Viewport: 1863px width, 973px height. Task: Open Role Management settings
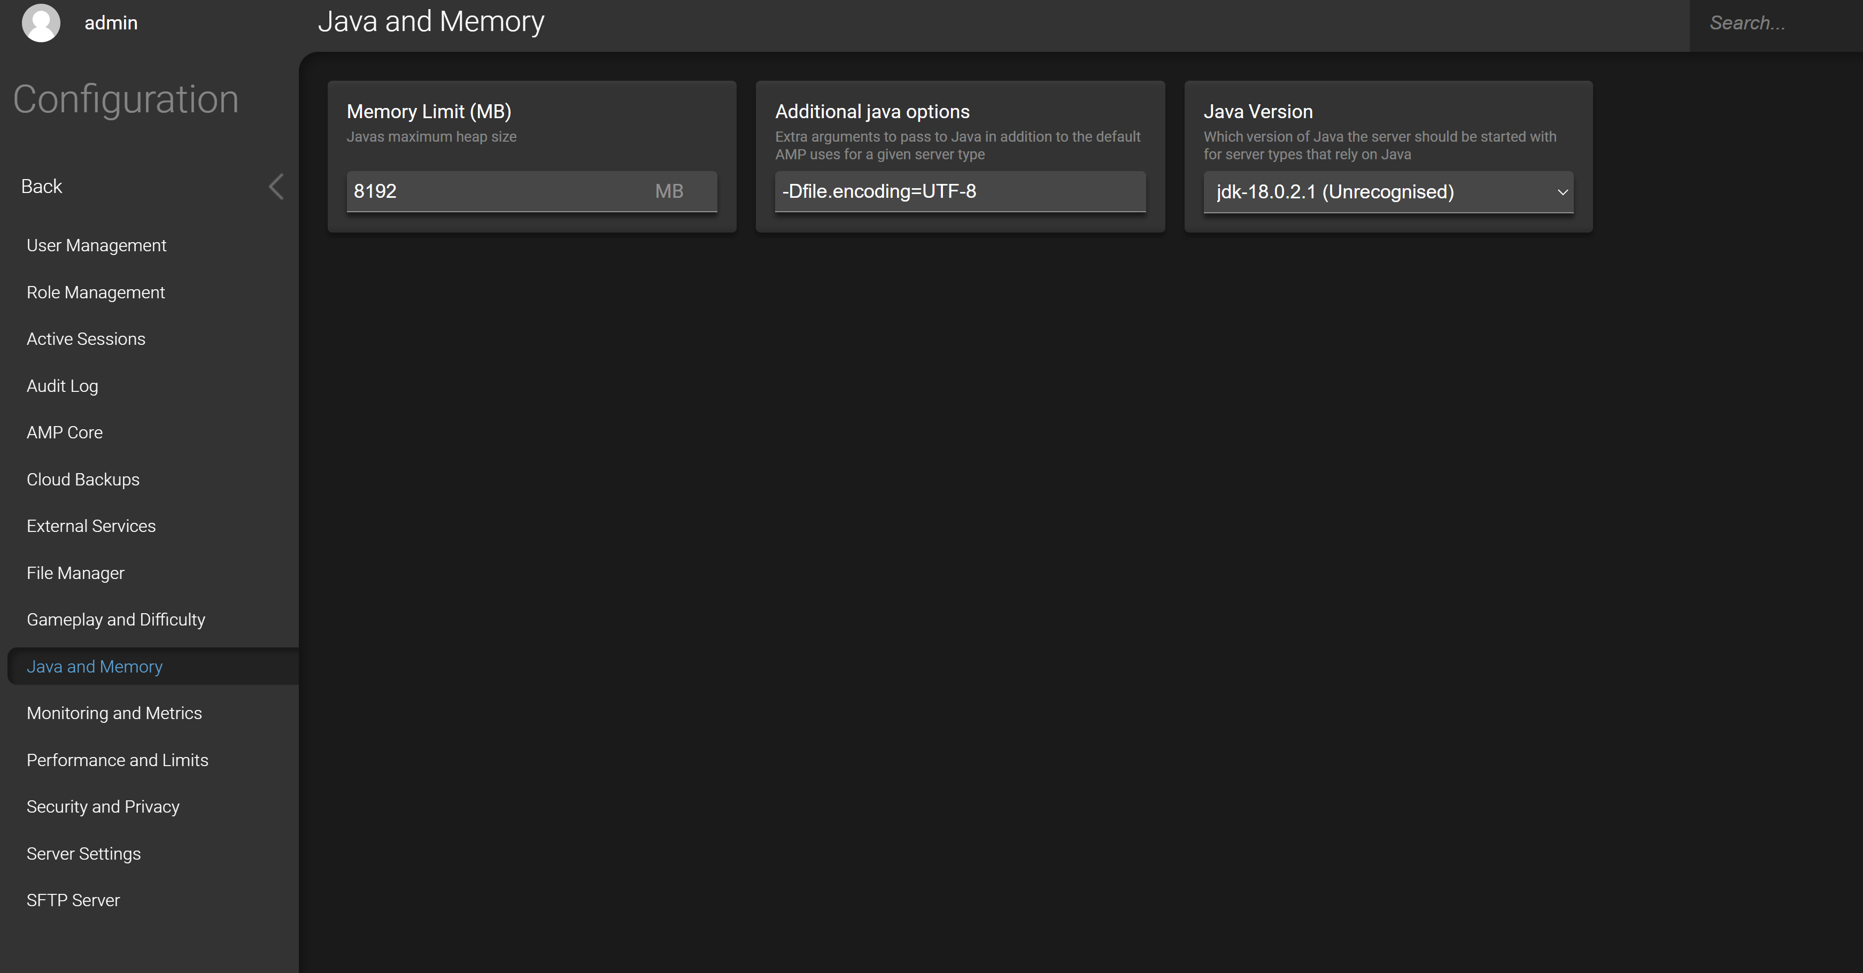pyautogui.click(x=96, y=292)
